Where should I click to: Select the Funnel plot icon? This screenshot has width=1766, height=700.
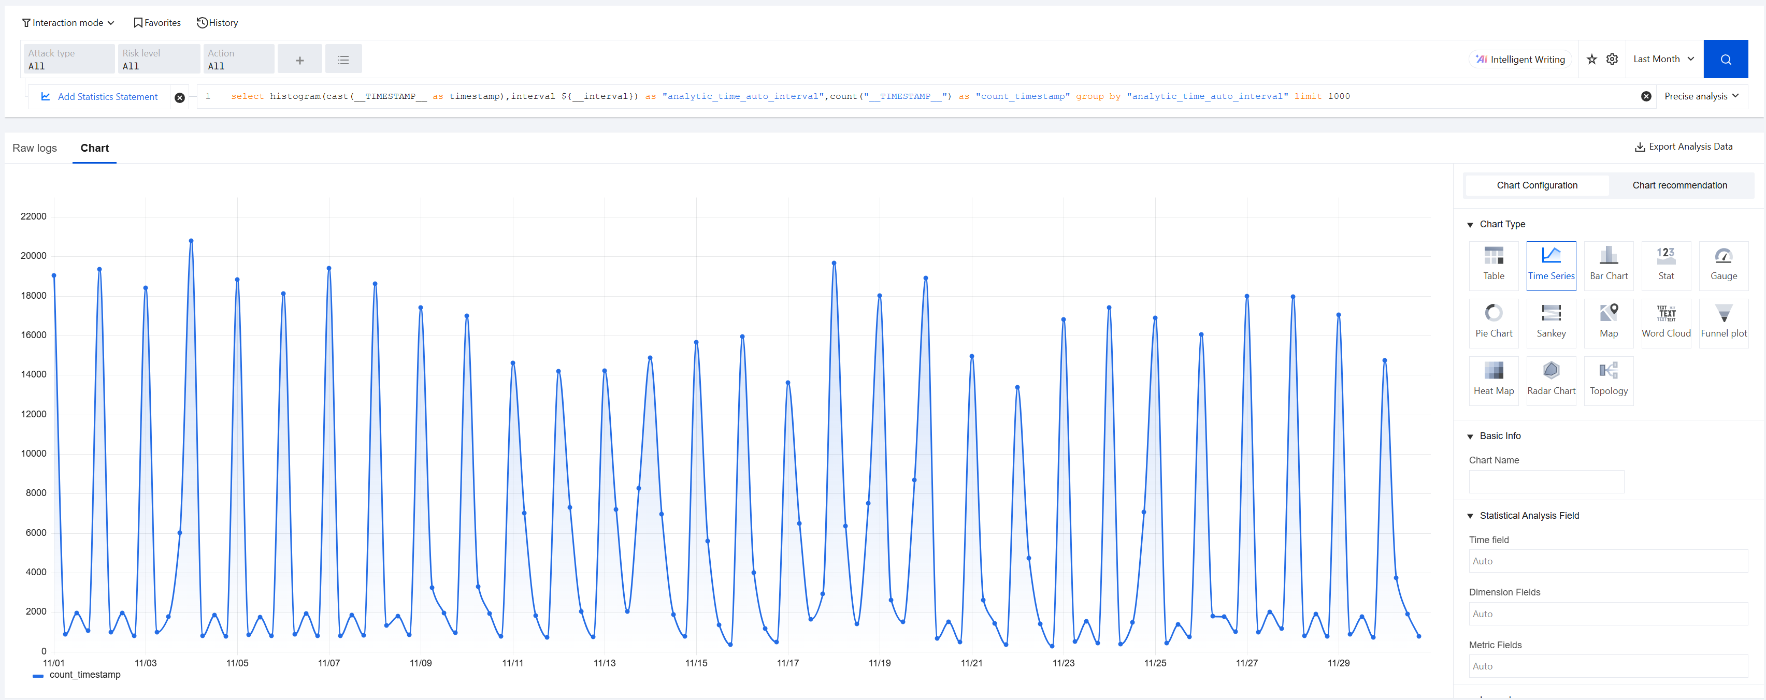click(x=1723, y=322)
